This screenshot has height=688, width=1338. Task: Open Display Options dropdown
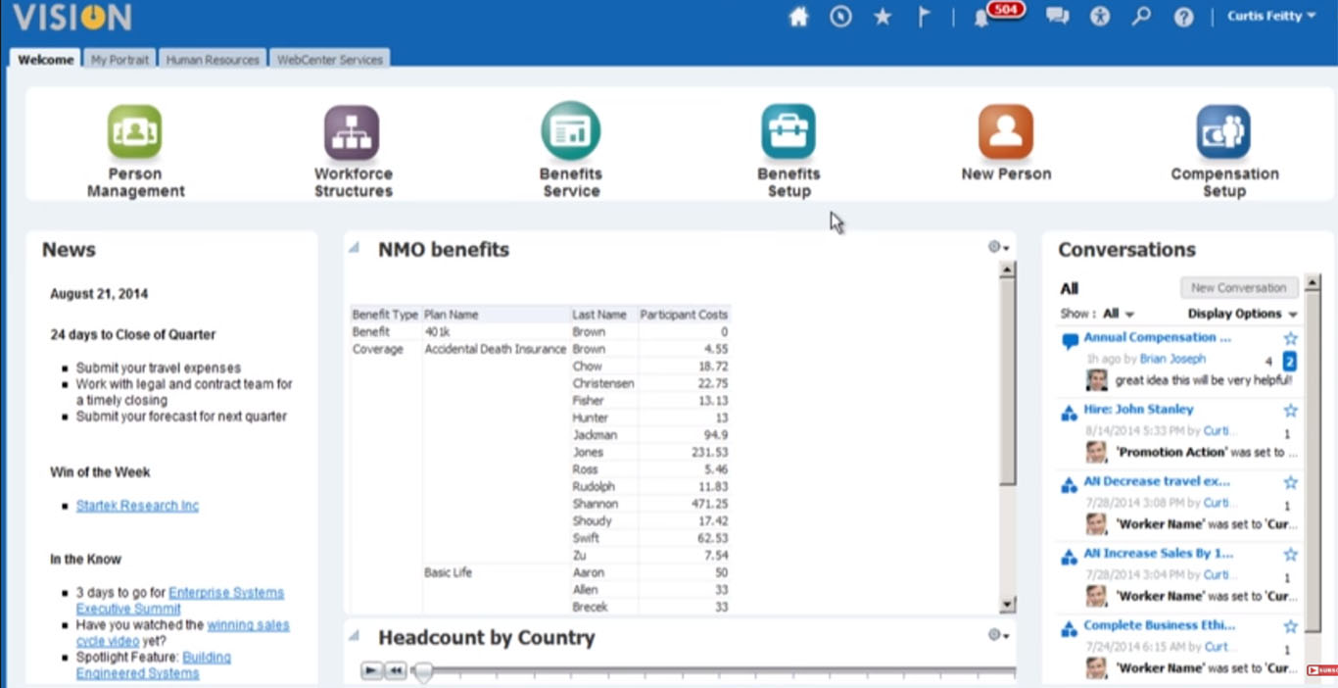pos(1242,314)
